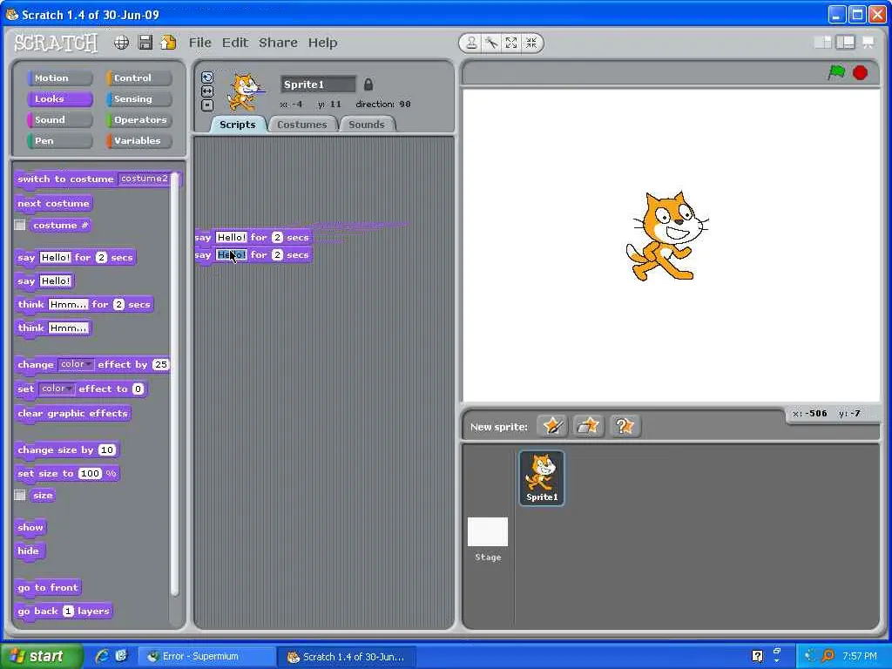The width and height of the screenshot is (892, 669).
Task: Select the Pen block category
Action: [60, 141]
